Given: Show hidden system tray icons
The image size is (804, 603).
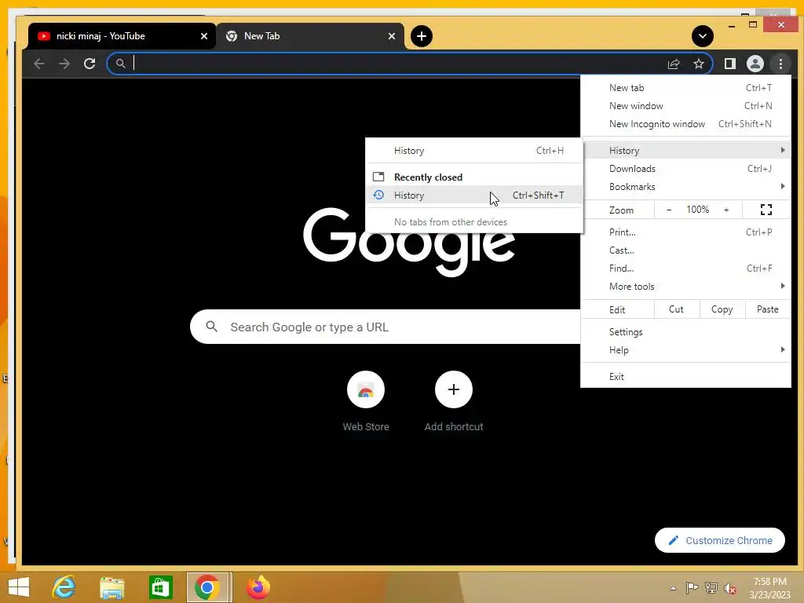Looking at the screenshot, I should pyautogui.click(x=673, y=588).
